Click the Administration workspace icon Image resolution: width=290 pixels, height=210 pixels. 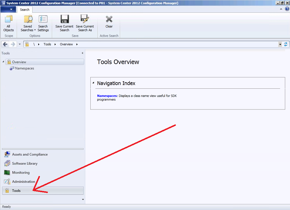7,181
